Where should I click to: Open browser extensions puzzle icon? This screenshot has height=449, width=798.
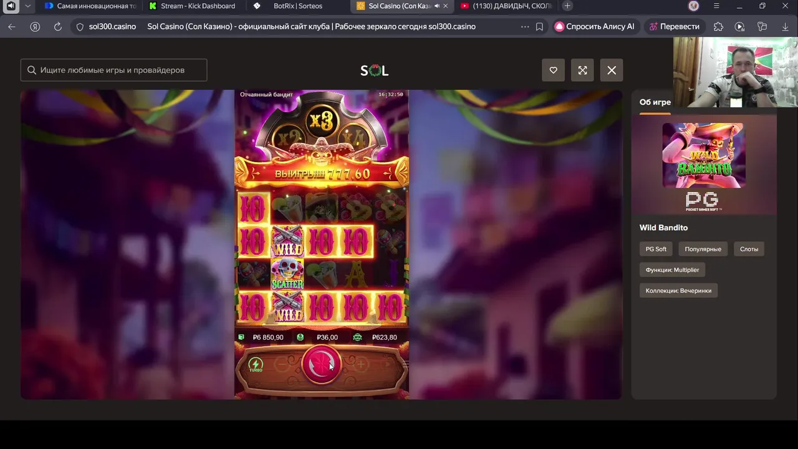pos(718,27)
